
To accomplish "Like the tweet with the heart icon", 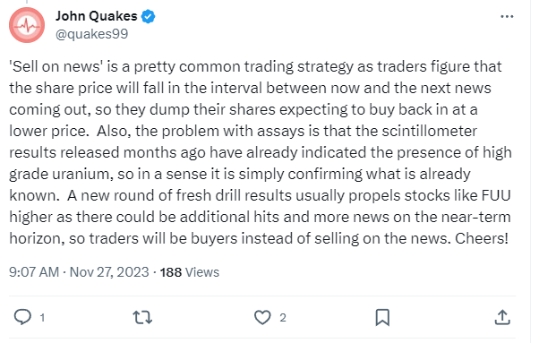I will coord(262,317).
